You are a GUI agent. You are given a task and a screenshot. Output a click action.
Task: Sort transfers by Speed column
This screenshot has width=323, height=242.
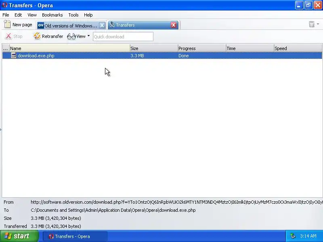(298, 48)
